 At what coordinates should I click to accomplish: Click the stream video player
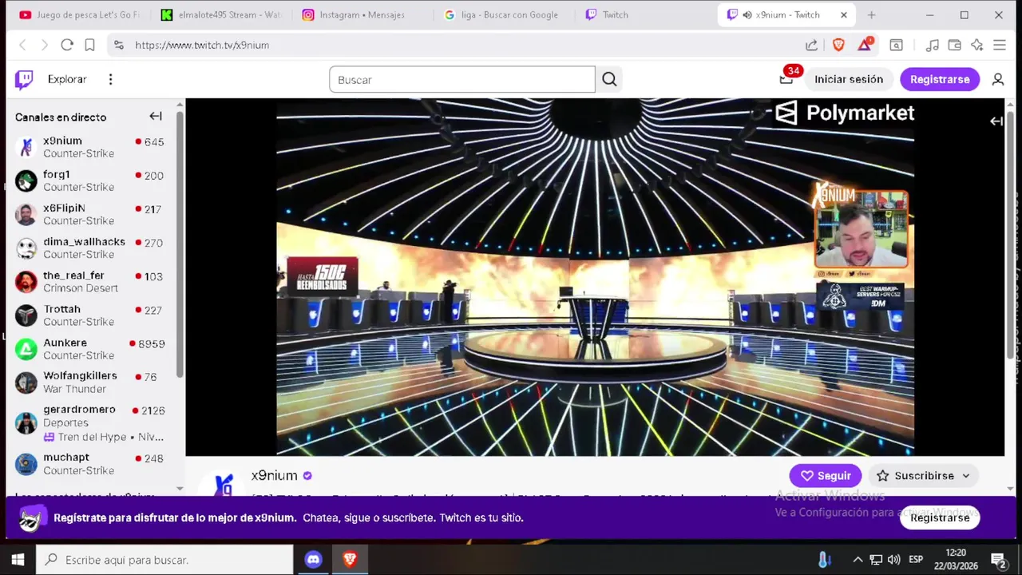tap(595, 277)
